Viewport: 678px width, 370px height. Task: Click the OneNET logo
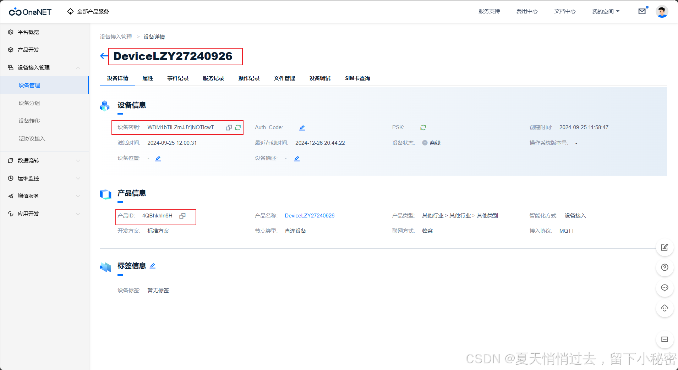30,12
